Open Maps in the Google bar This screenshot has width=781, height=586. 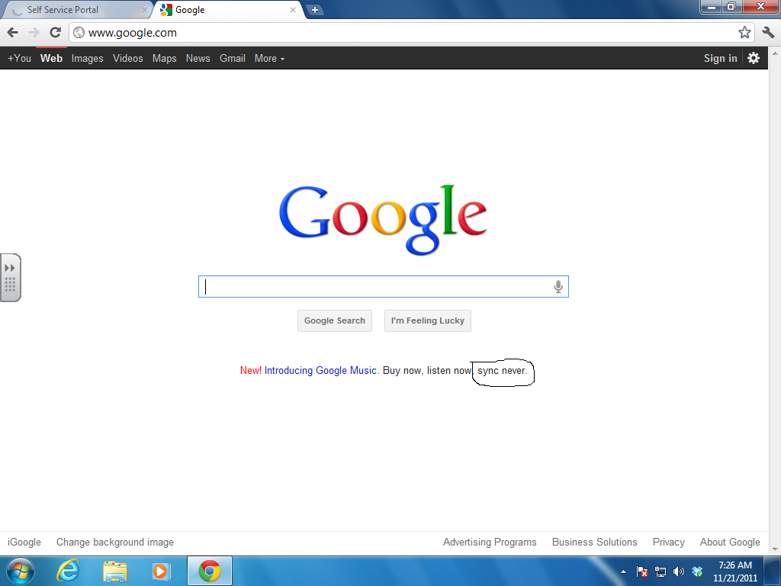pos(165,58)
